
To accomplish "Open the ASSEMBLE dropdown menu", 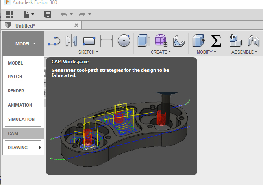I will click(244, 52).
